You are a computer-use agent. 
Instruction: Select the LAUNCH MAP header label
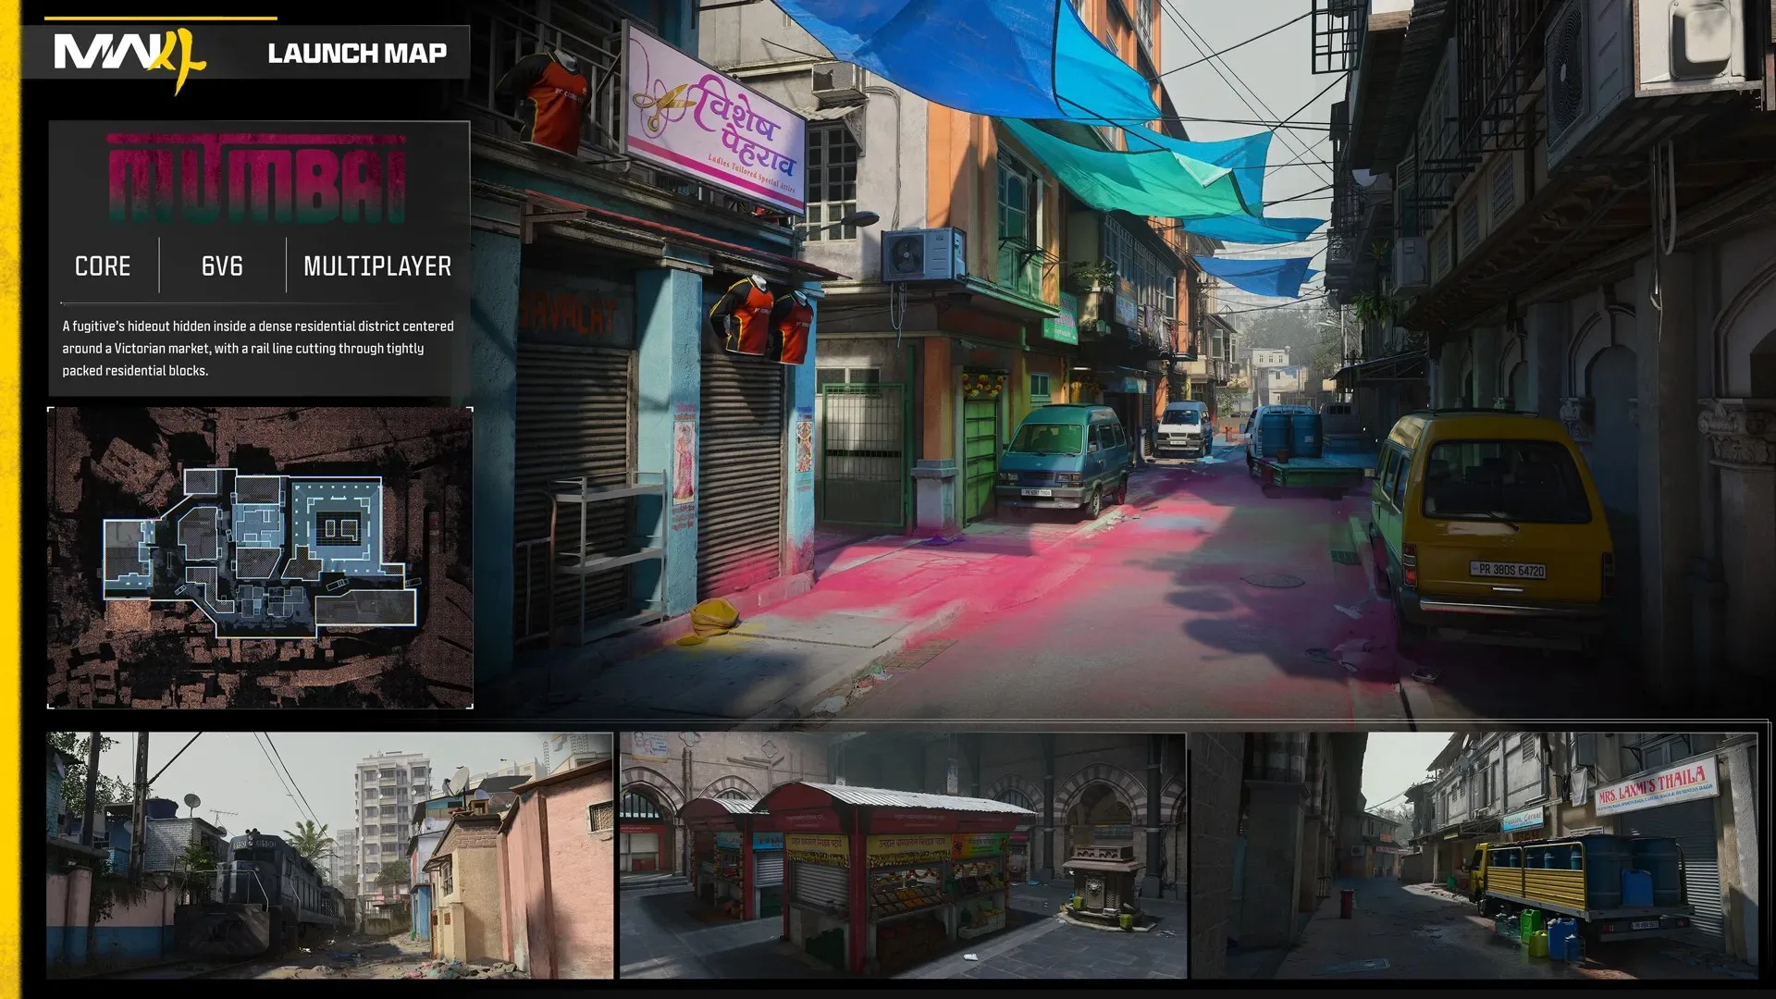[357, 54]
